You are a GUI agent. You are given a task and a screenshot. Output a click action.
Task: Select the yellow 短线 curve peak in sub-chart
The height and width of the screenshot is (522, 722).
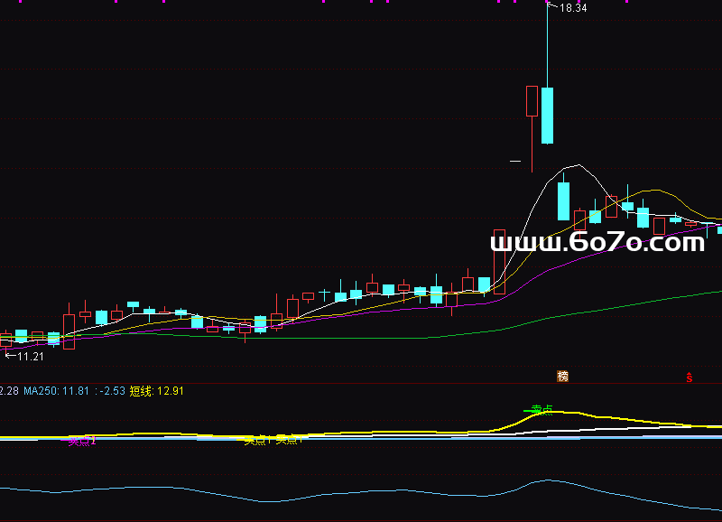coord(555,413)
